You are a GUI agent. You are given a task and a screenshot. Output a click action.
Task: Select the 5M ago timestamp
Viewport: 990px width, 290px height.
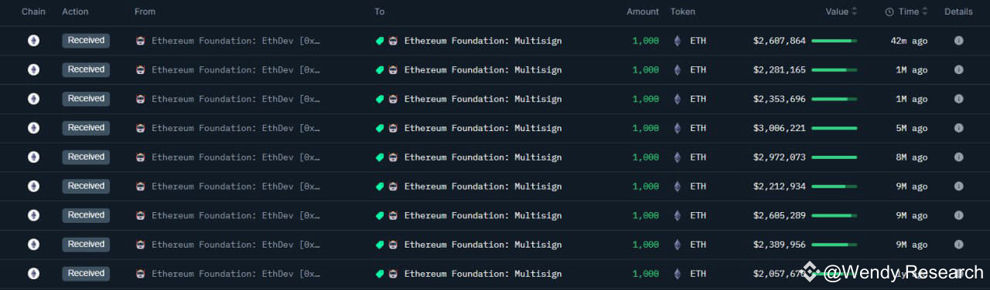[912, 128]
